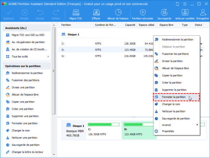Image resolution: width=210 pixels, height=158 pixels.
Task: Click the Système de fichiers column header
Action: [106, 25]
